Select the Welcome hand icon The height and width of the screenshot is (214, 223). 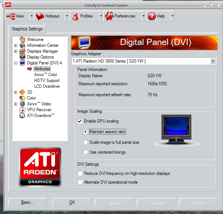22,39
